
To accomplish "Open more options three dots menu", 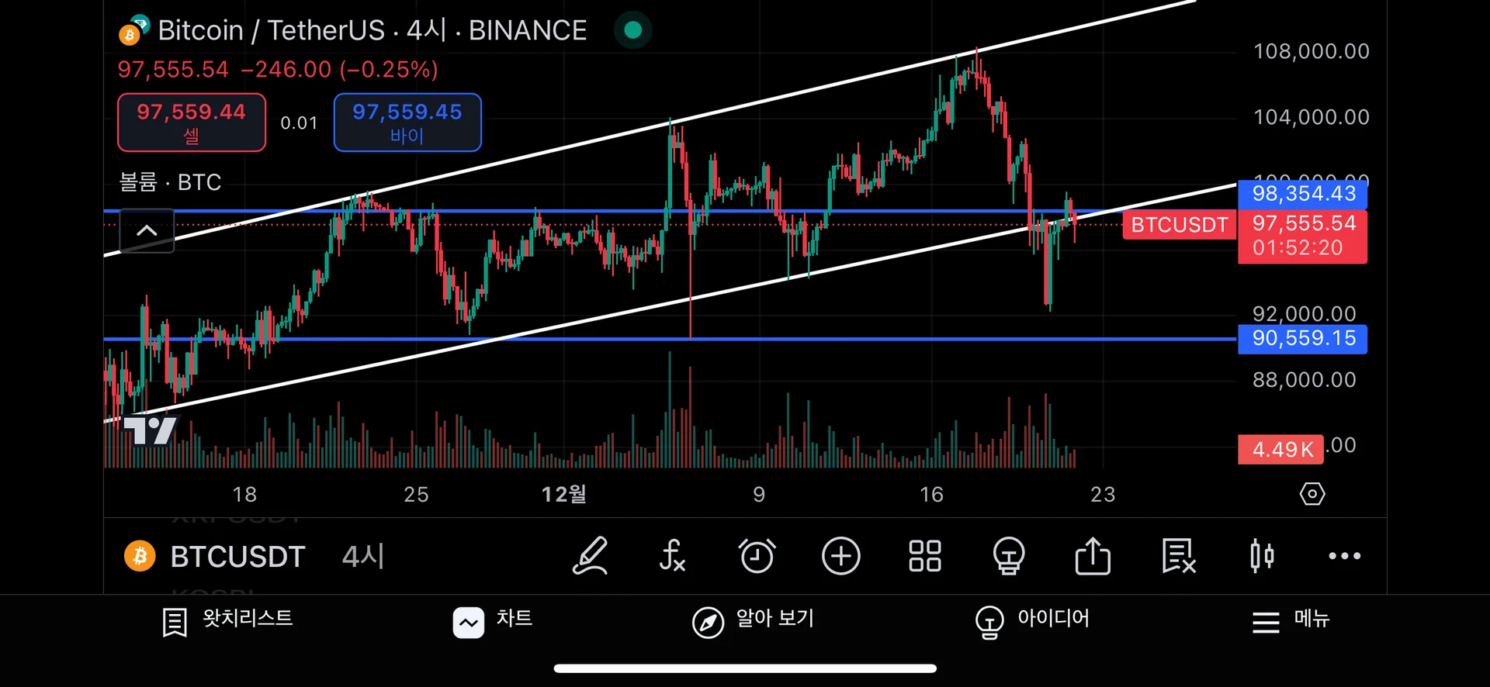I will 1344,556.
